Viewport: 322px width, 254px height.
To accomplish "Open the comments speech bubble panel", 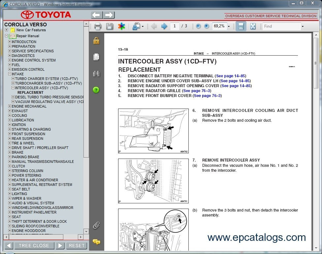I will click(96, 242).
